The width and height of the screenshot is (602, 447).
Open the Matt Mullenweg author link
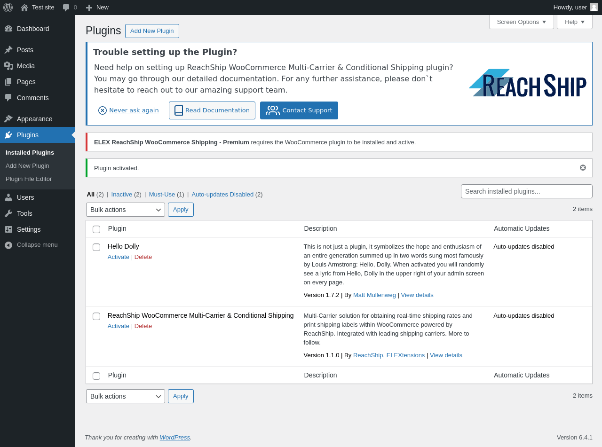(x=374, y=295)
